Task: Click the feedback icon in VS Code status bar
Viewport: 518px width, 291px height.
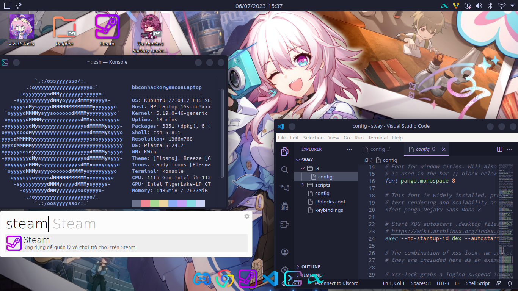Action: 499,283
